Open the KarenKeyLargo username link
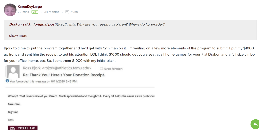This screenshot has height=130, width=259. click(x=30, y=6)
